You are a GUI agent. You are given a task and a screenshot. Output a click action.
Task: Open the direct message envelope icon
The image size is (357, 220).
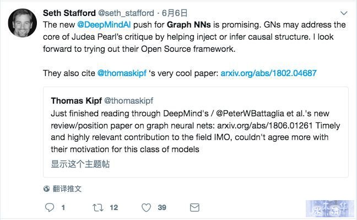pos(194,207)
